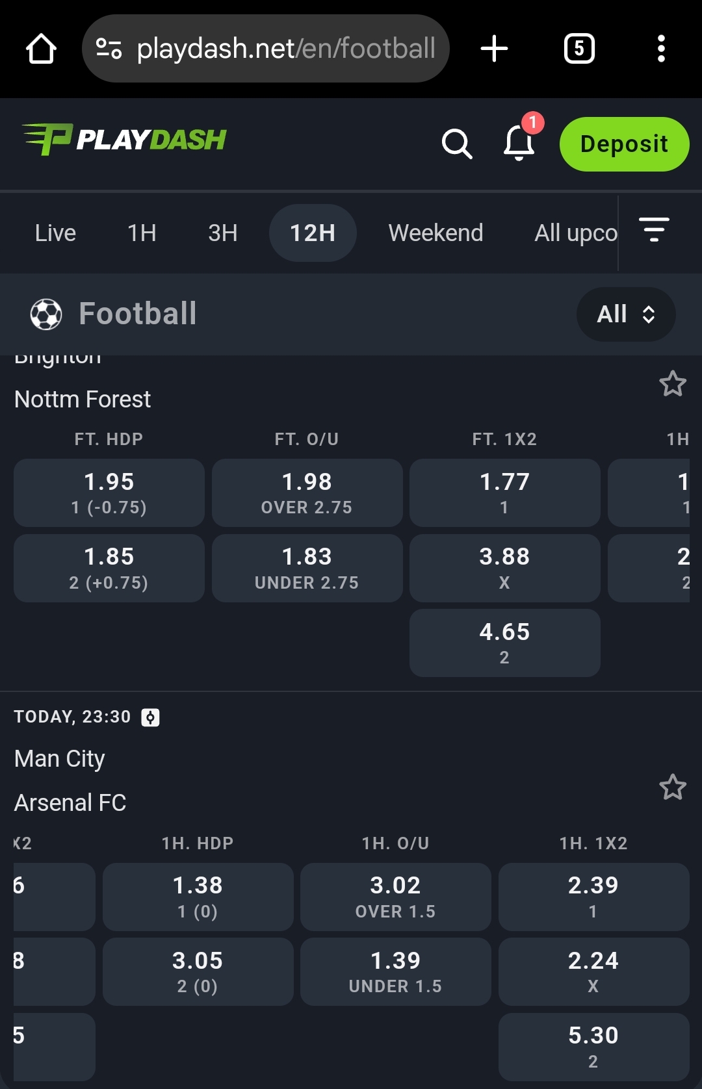The height and width of the screenshot is (1089, 702).
Task: Open the PlayDash search
Action: pos(457,144)
